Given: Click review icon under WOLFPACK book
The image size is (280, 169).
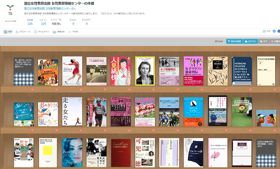Looking at the screenshot, I should tap(202, 130).
